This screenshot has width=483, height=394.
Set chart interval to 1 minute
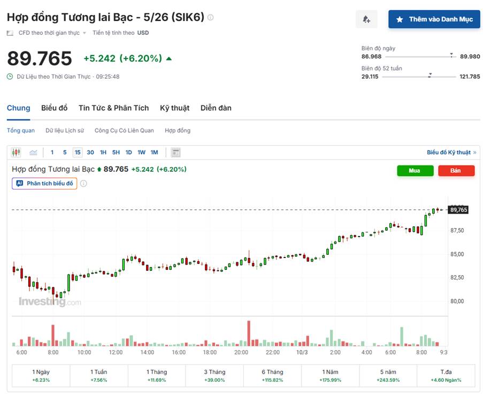point(52,152)
